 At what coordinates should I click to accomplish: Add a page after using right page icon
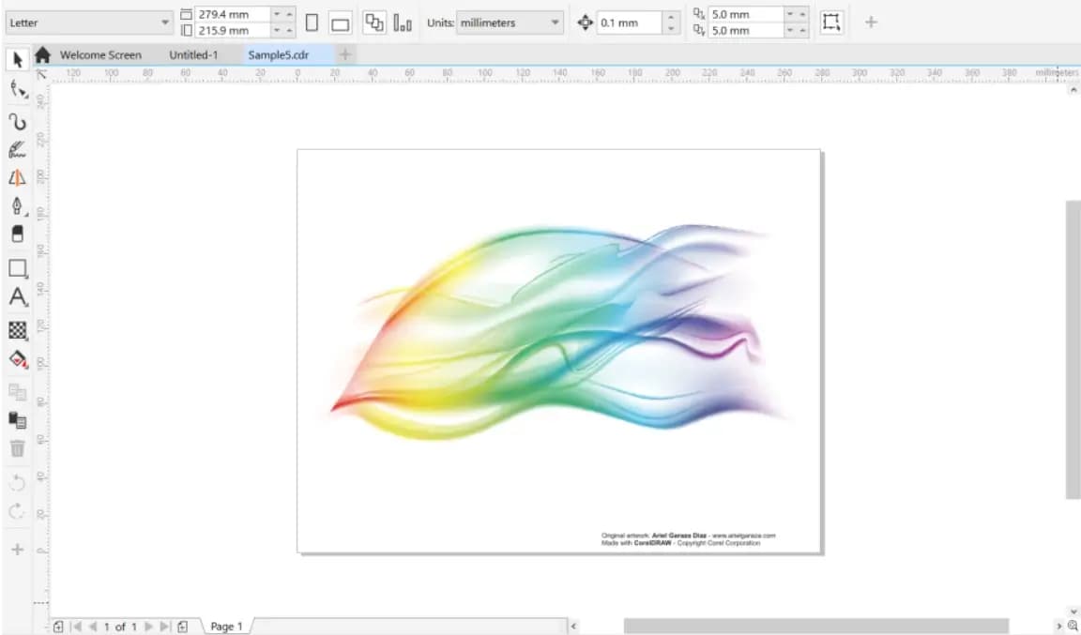tap(182, 627)
